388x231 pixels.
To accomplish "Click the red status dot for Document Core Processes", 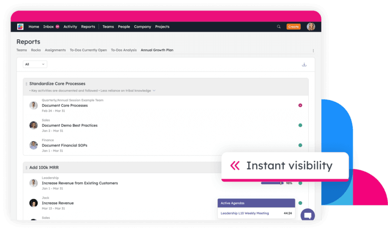I will (300, 105).
